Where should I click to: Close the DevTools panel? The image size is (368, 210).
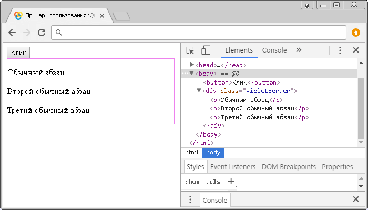tap(356, 50)
